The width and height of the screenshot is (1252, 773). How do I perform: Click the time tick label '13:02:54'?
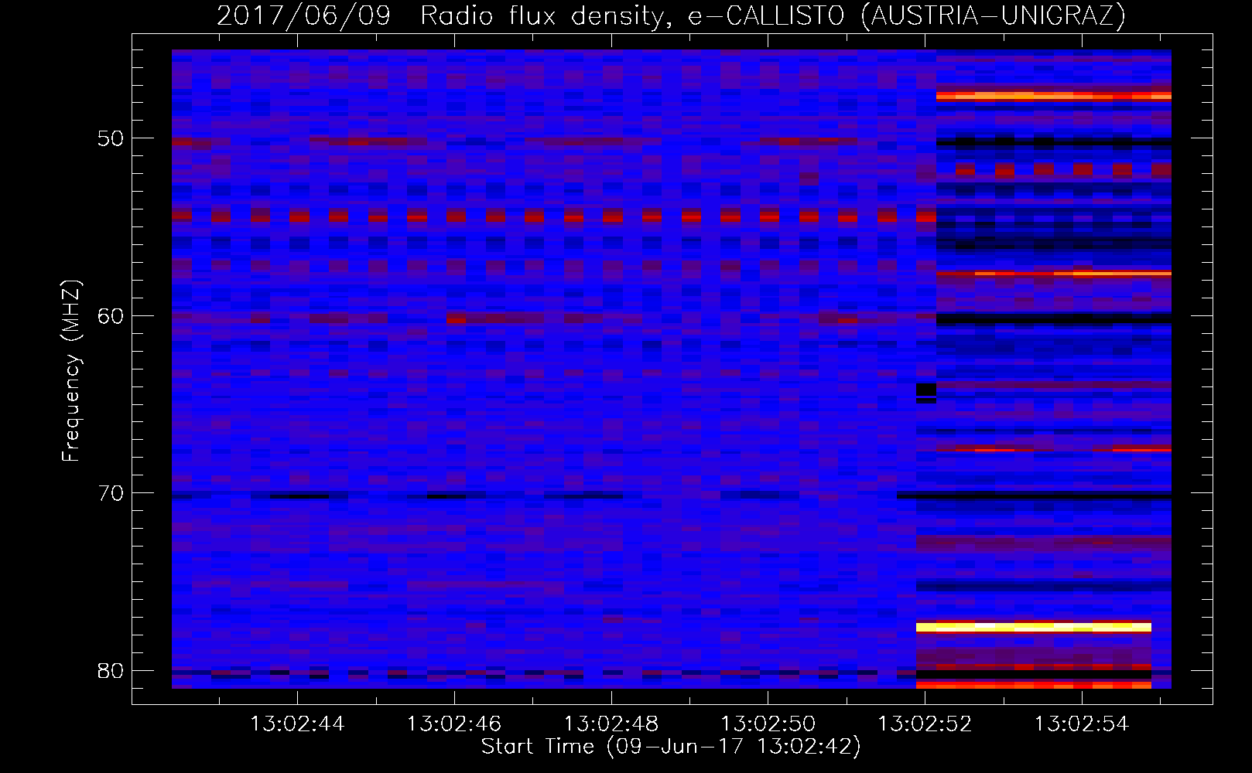tap(1081, 725)
